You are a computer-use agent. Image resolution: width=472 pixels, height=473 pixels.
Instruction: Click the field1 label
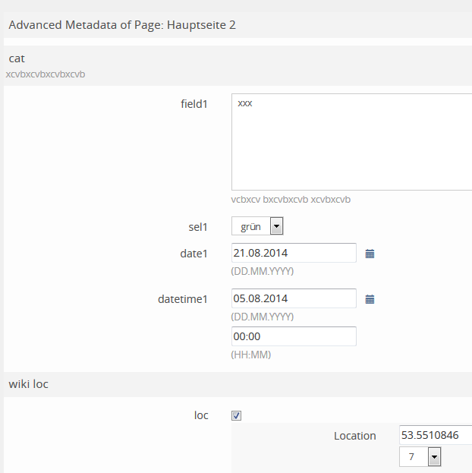pyautogui.click(x=194, y=104)
